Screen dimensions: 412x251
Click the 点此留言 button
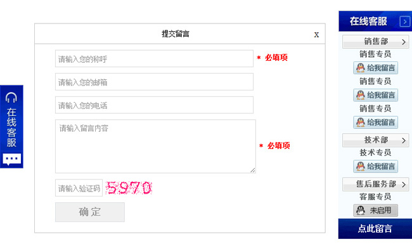click(375, 229)
